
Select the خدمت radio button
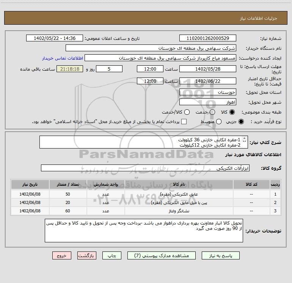point(212,112)
